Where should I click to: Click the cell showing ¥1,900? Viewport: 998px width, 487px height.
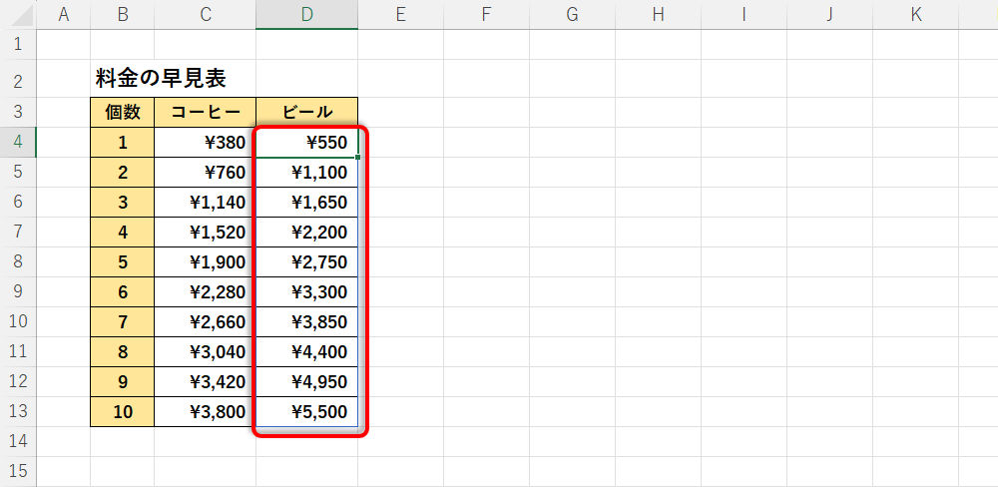[205, 261]
